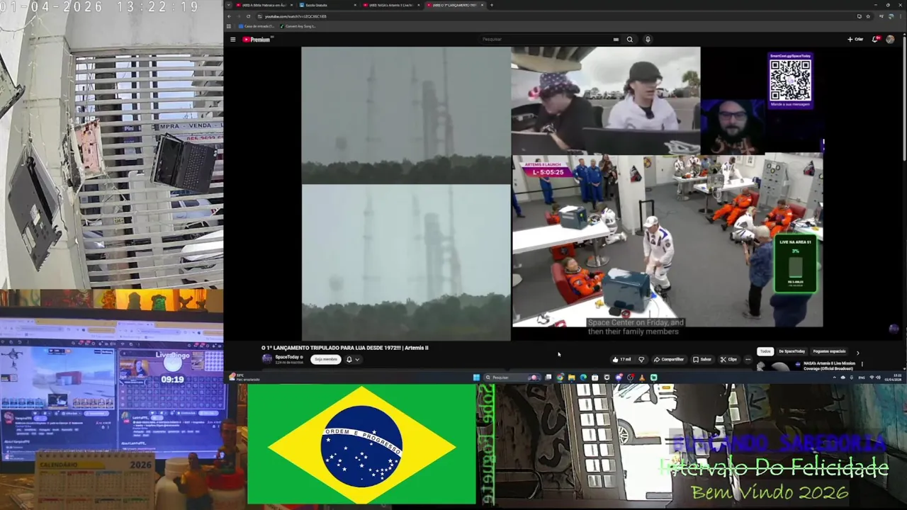
Task: Open File Explorer folder icon on taskbar
Action: point(572,378)
